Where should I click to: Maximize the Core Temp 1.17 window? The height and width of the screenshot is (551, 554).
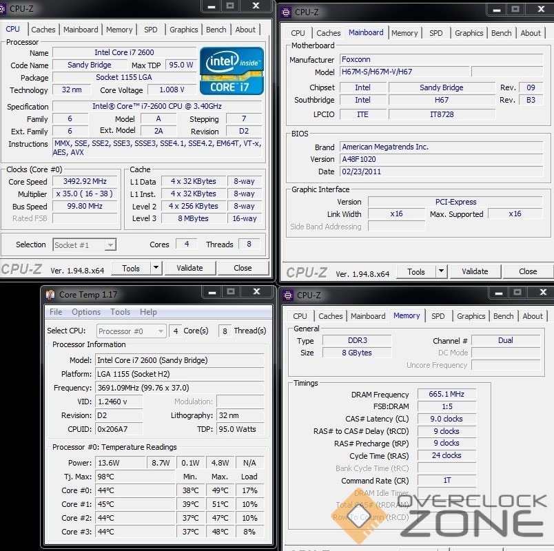(232, 293)
